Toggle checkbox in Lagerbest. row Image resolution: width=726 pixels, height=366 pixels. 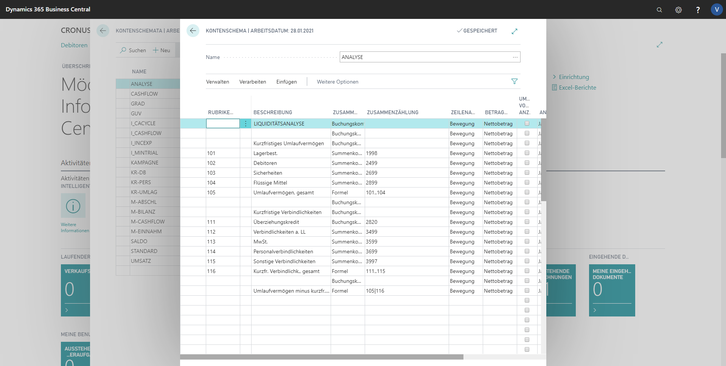[527, 153]
